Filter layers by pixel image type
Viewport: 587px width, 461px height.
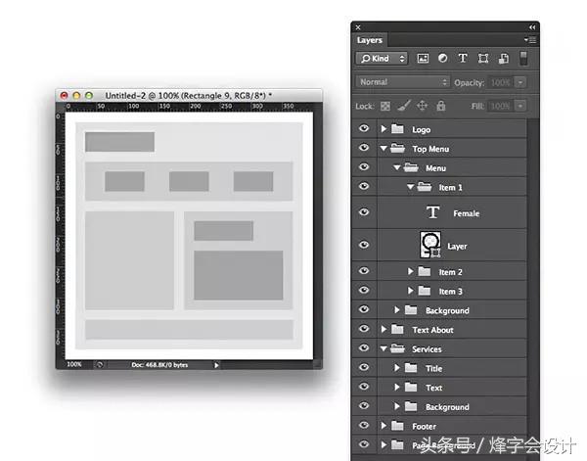click(x=423, y=59)
